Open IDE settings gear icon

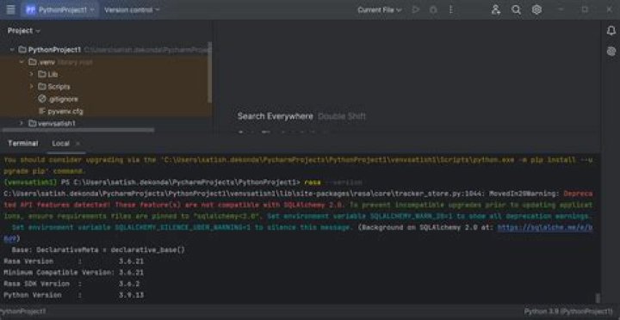click(x=536, y=9)
